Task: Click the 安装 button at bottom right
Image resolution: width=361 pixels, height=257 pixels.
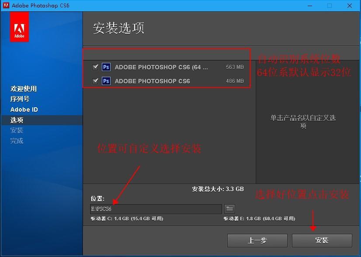Action: pyautogui.click(x=322, y=240)
